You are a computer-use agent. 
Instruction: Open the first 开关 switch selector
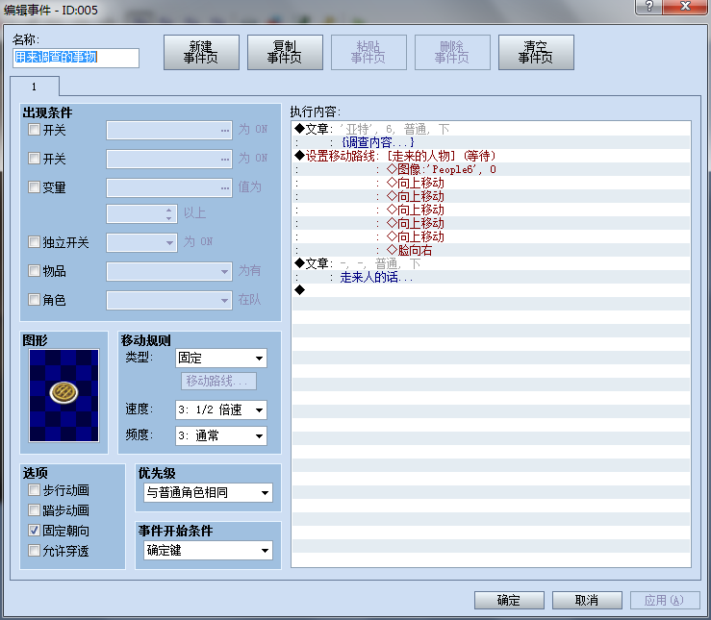[169, 130]
